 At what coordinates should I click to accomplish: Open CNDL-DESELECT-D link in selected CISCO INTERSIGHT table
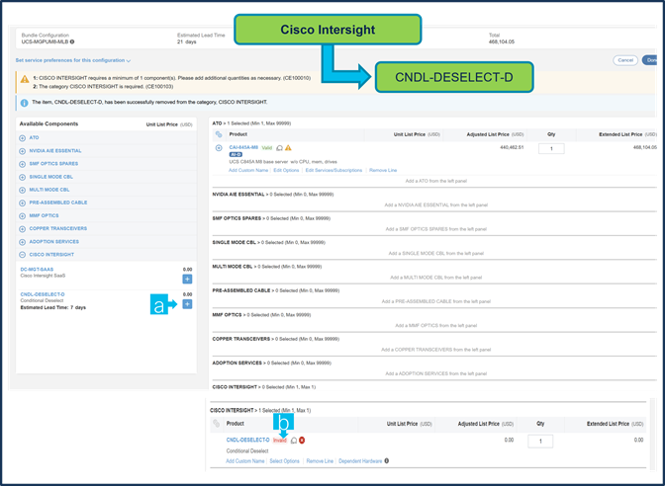point(247,441)
